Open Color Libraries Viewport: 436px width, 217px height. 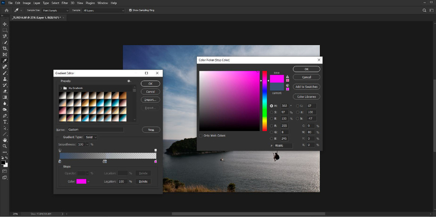tap(306, 97)
